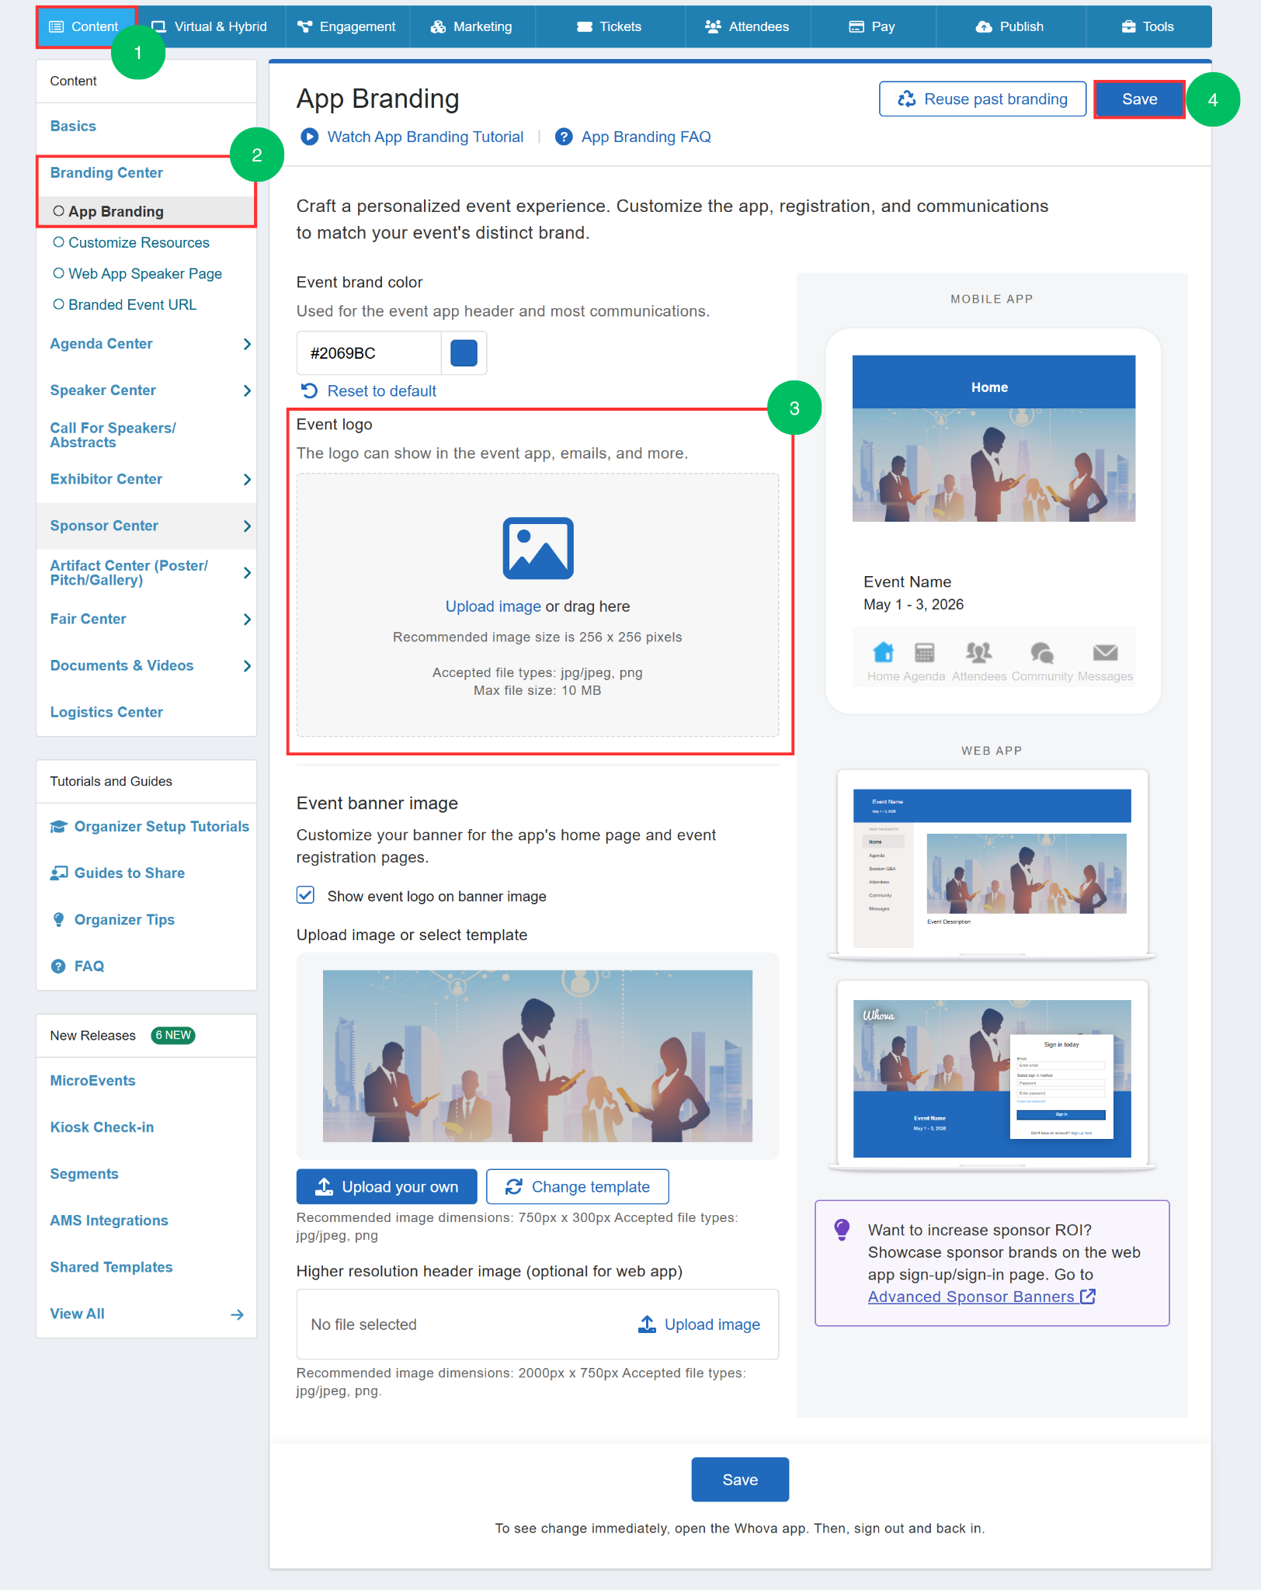
Task: Open the Call For Speakers/Abstracts link
Action: click(x=113, y=436)
